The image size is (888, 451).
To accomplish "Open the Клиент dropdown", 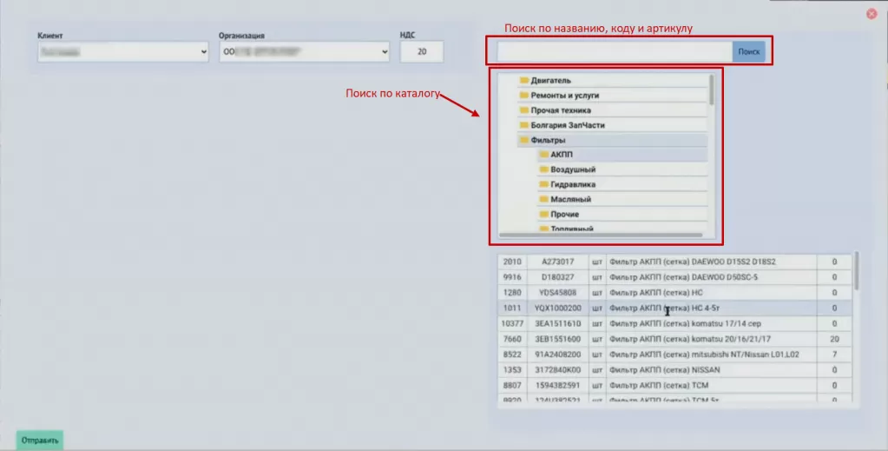I will [122, 52].
